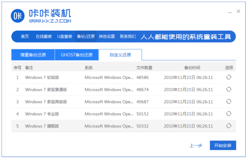
Task: Open the 首页 menu item
Action: coord(25,36)
